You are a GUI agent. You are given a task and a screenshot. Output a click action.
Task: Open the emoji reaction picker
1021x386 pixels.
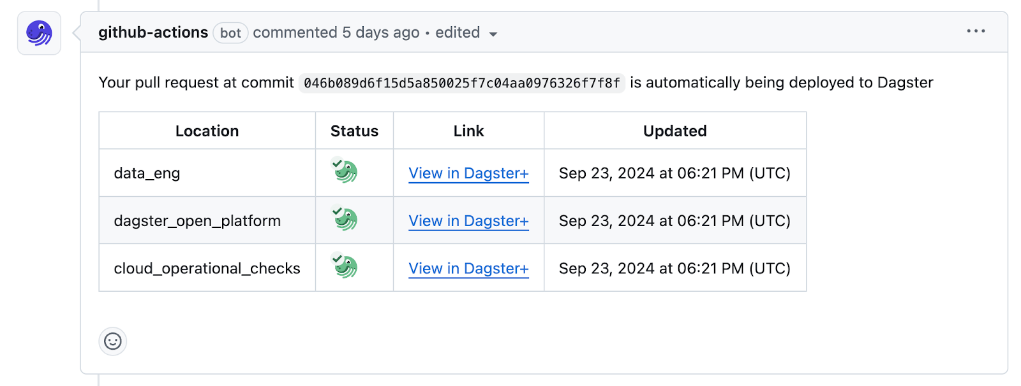[113, 341]
